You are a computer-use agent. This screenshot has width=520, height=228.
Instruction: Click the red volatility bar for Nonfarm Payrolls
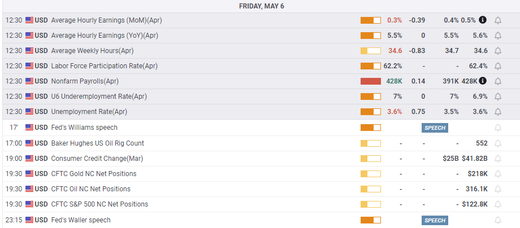[371, 81]
